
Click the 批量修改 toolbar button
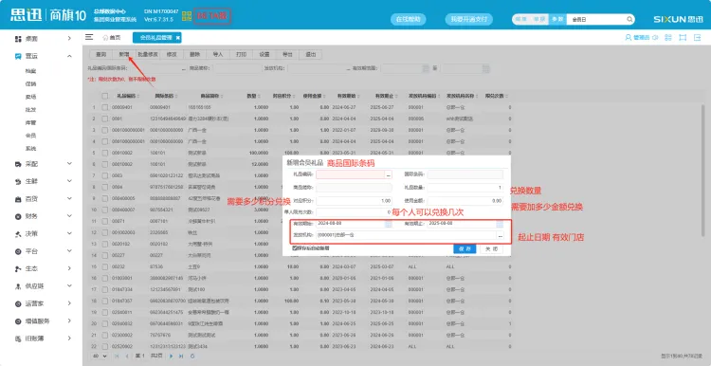pos(147,54)
